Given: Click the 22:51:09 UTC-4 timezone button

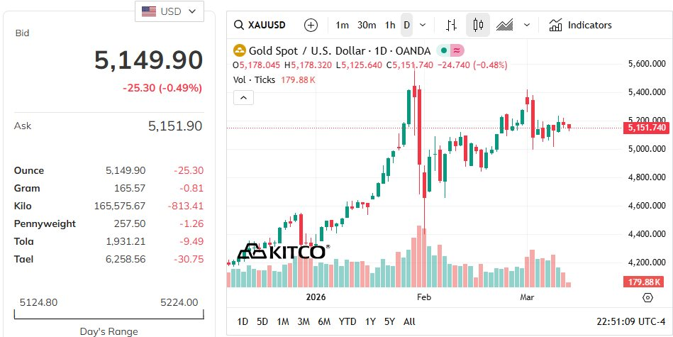Looking at the screenshot, I should click(625, 321).
